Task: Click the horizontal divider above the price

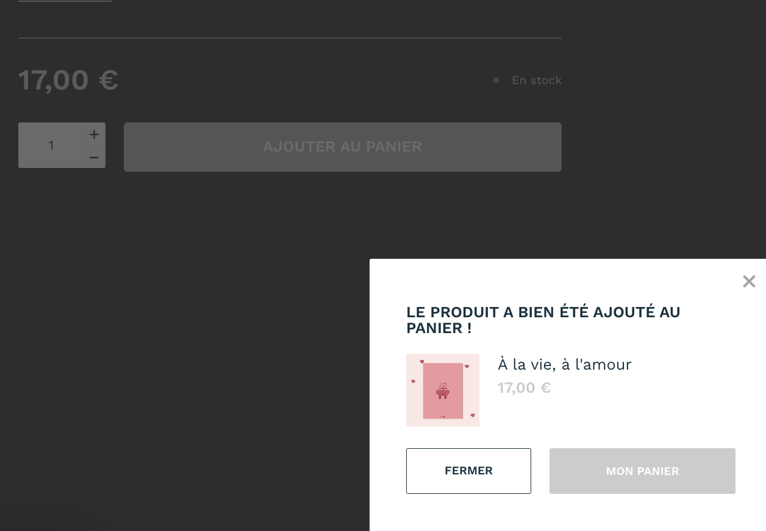Action: pos(290,38)
